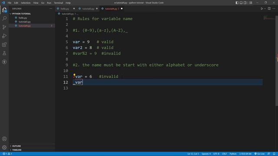Image resolution: width=278 pixels, height=156 pixels.
Task: Open the Run and Debug view
Action: (x=4, y=36)
